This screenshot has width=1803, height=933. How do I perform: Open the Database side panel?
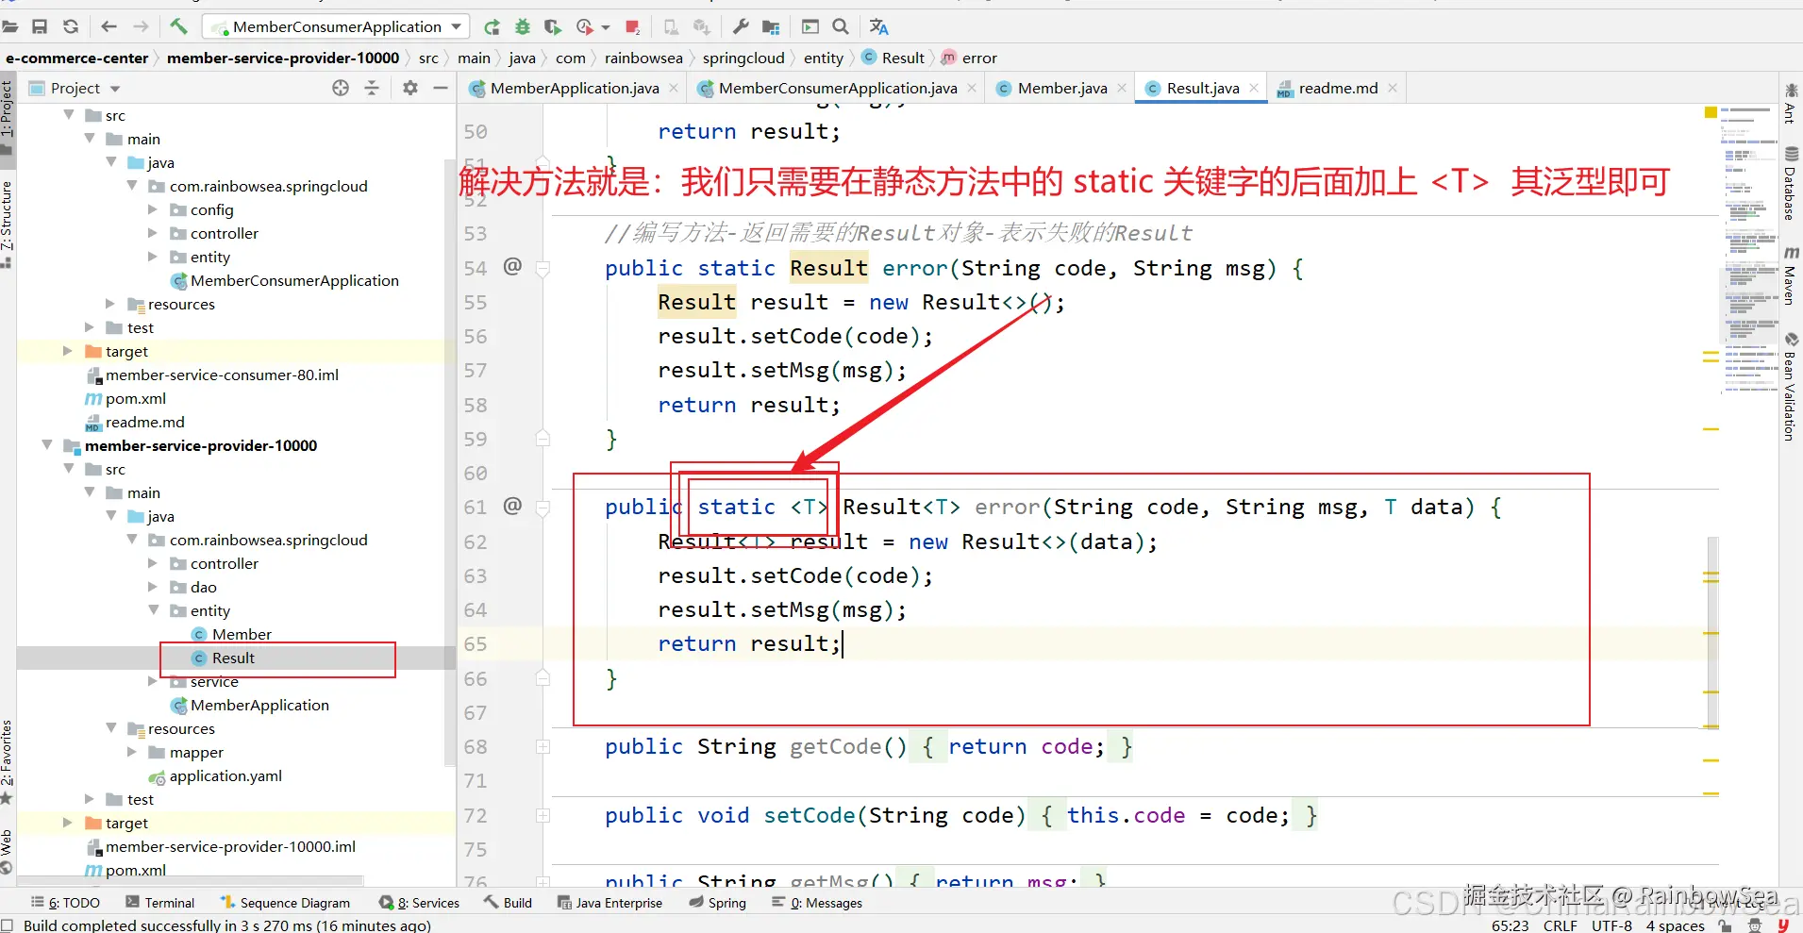point(1791,183)
